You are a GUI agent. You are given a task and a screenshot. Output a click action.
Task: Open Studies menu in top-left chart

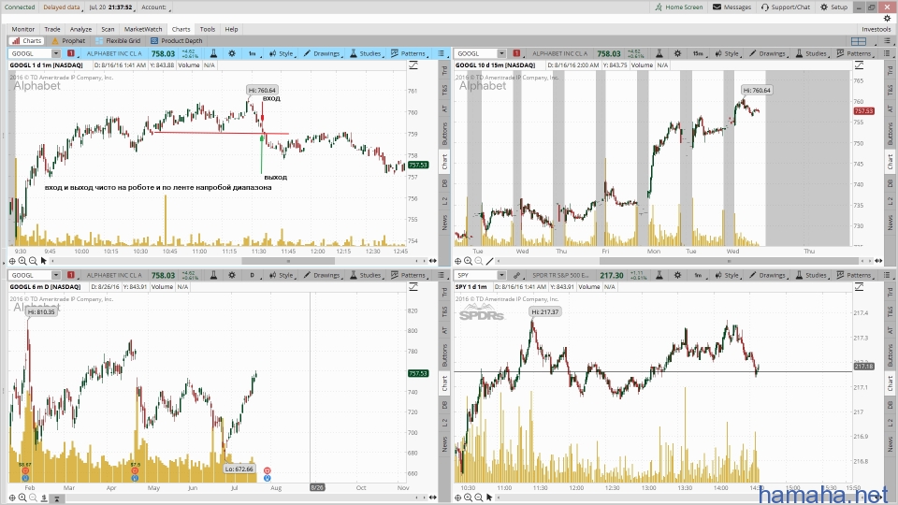pyautogui.click(x=366, y=53)
